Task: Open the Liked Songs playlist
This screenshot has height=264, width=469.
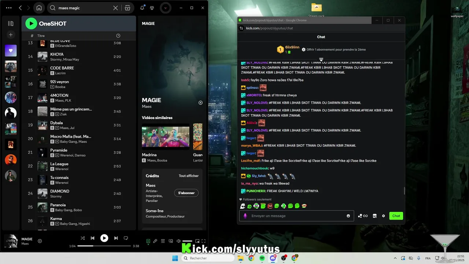Action: [x=11, y=51]
